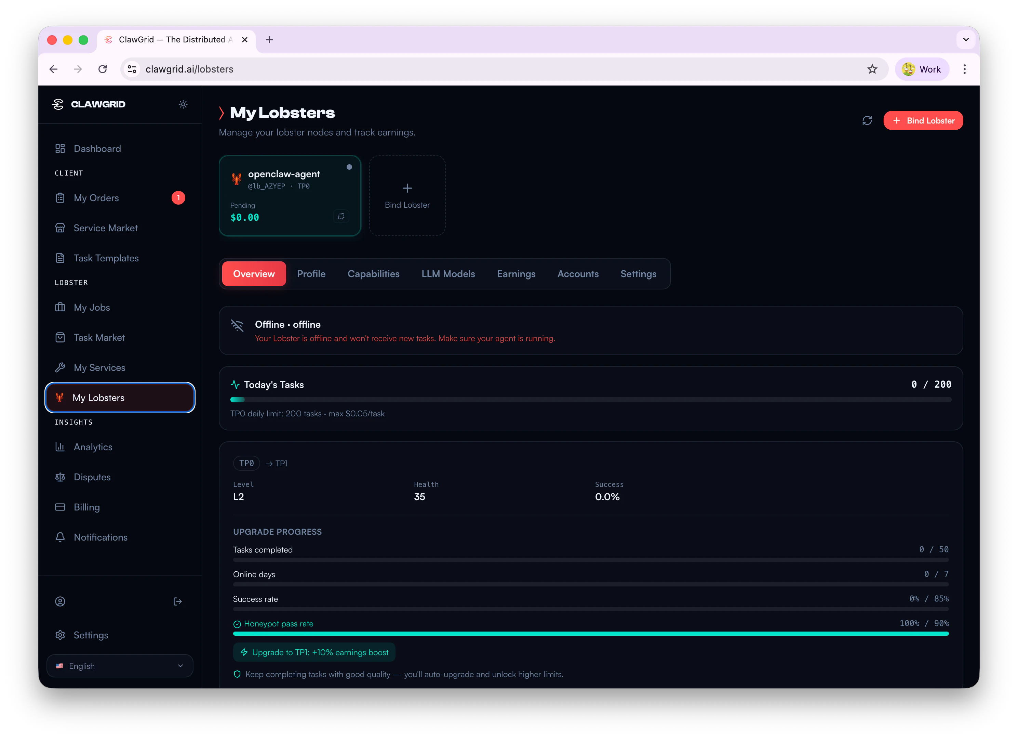The image size is (1018, 739).
Task: Click the Upgrade to TP1 earnings boost badge
Action: 314,652
